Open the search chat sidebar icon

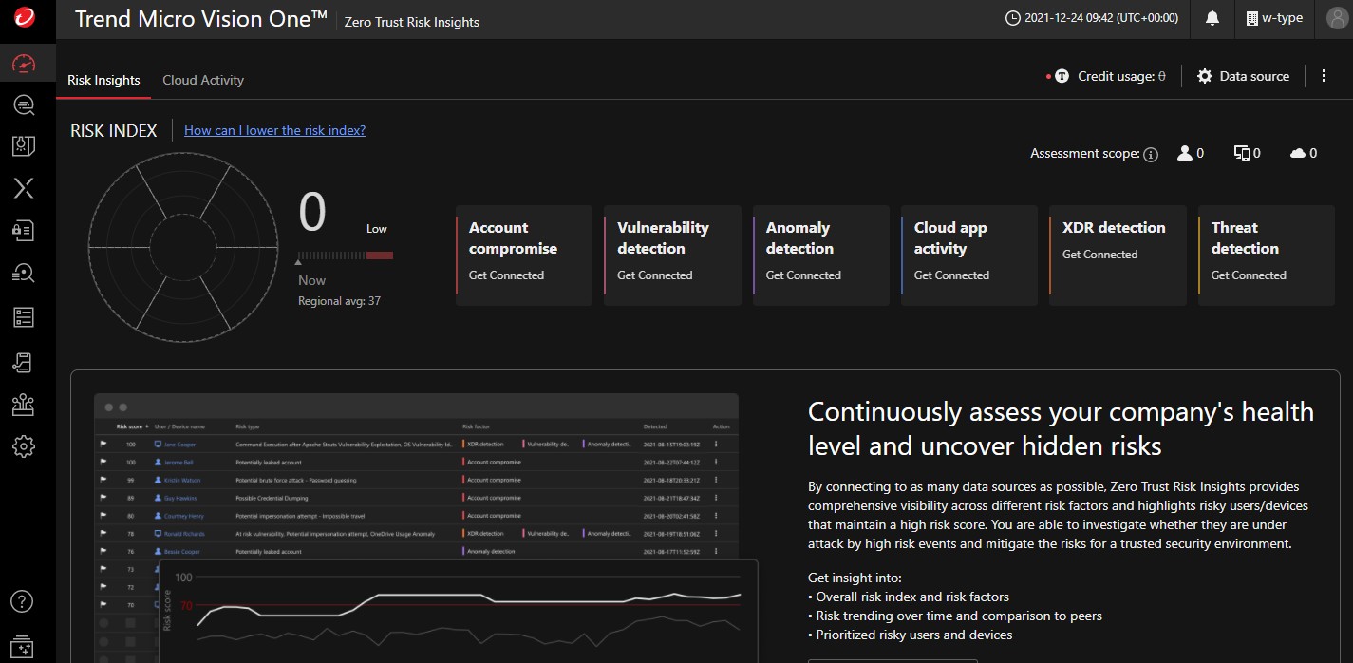coord(24,104)
